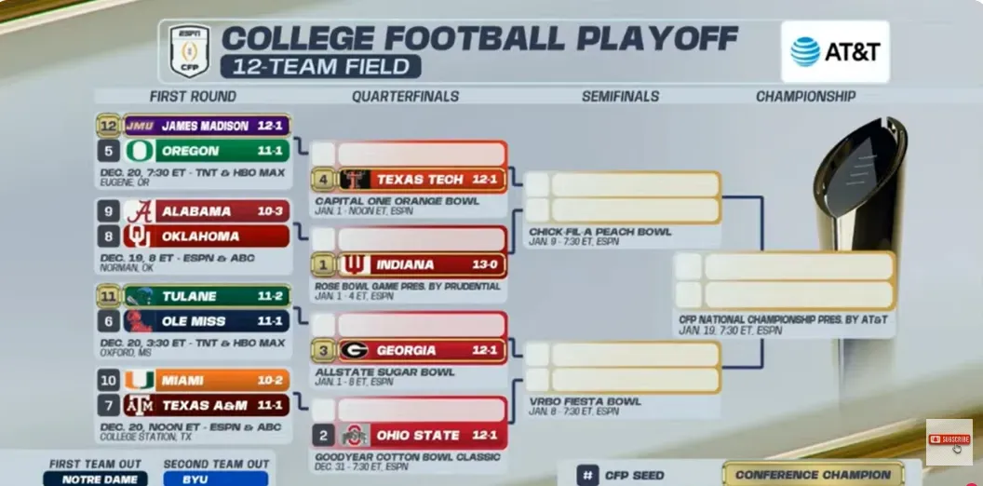Select the Ohio State logo
Image resolution: width=983 pixels, height=486 pixels.
coord(353,436)
